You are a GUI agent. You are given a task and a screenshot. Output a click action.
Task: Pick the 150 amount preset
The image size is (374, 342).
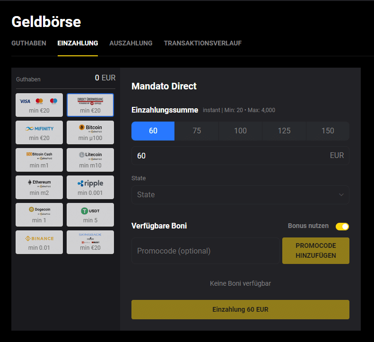328,131
